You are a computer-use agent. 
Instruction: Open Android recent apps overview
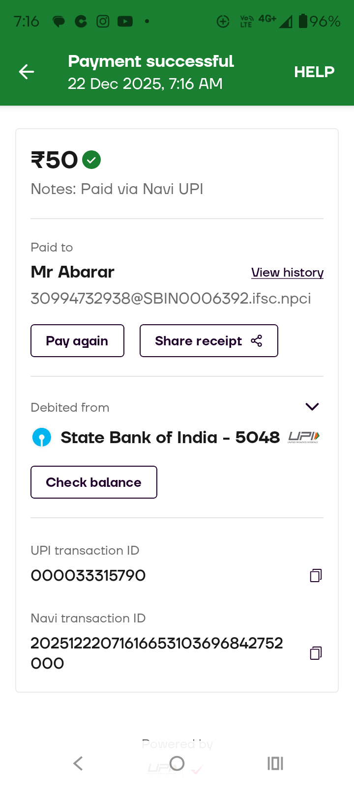pyautogui.click(x=275, y=763)
